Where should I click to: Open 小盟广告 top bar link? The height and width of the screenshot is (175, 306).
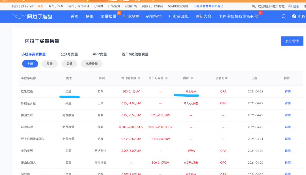[131, 6]
